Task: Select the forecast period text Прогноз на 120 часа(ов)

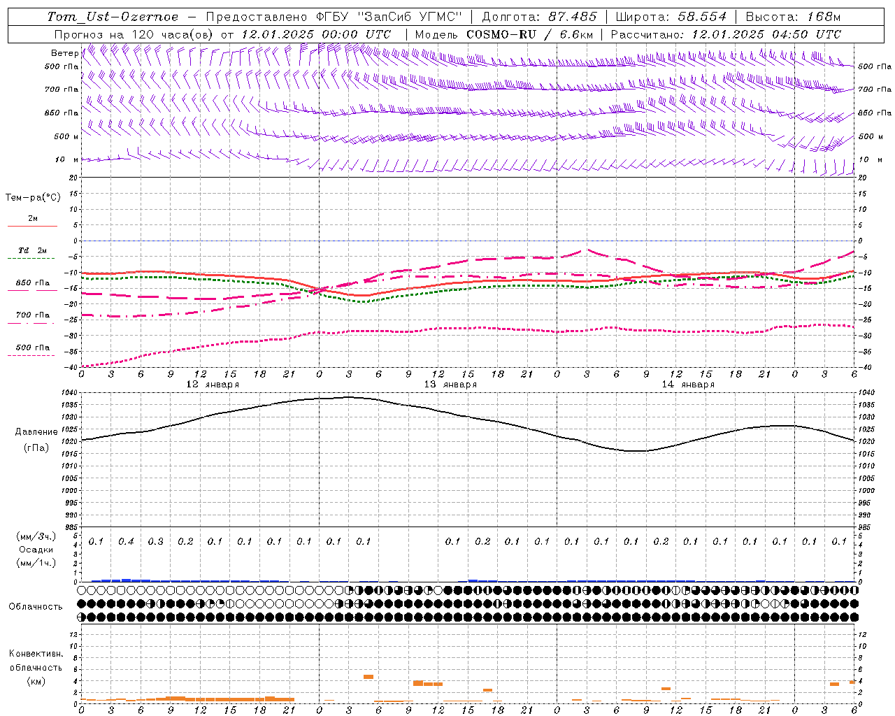Action: [x=136, y=34]
